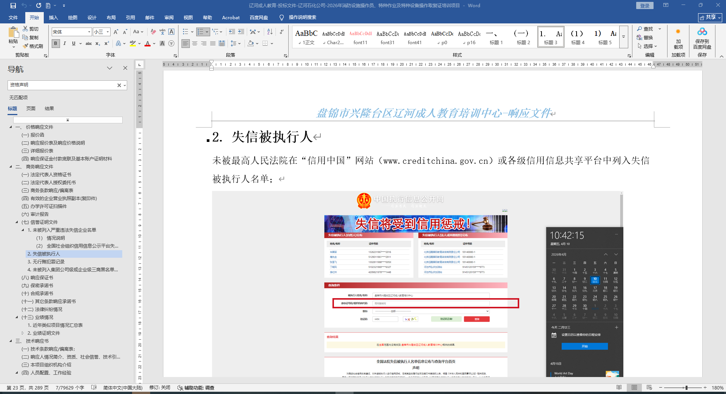The height and width of the screenshot is (394, 726).
Task: Open the Change Case (Aa) dropdown
Action: (x=138, y=32)
